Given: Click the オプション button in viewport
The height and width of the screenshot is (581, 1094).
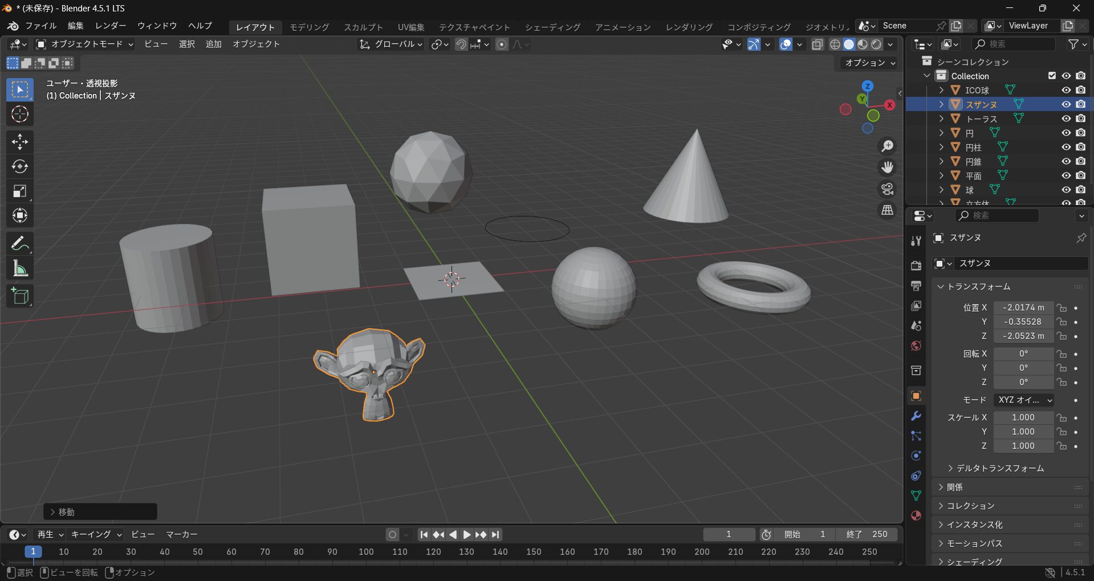Looking at the screenshot, I should point(869,63).
